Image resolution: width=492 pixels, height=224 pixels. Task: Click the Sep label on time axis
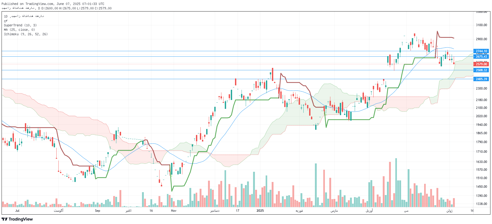click(x=97, y=211)
